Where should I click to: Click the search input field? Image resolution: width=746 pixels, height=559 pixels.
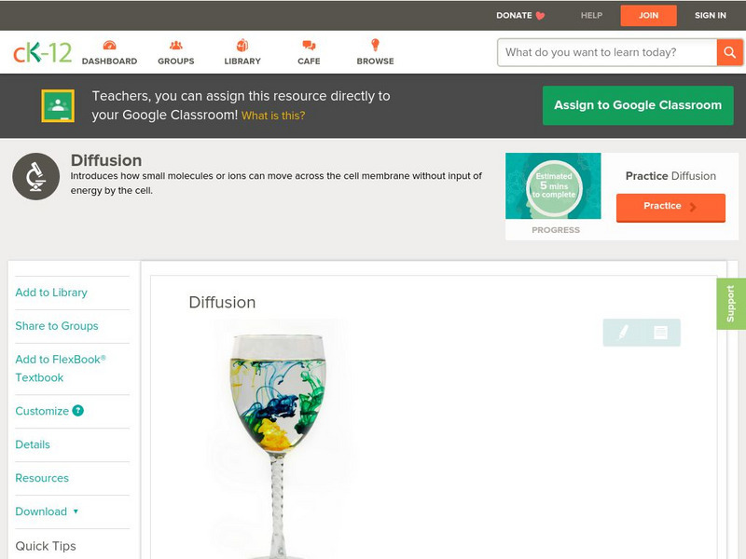click(x=607, y=52)
